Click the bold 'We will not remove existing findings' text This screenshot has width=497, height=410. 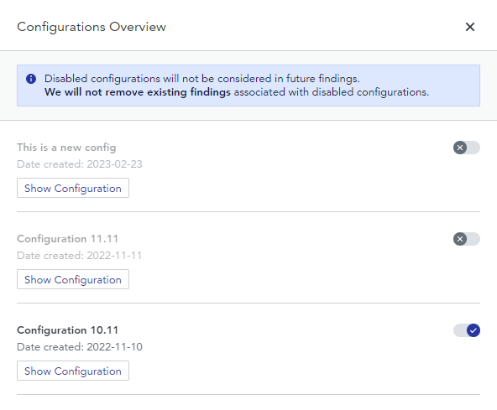point(138,92)
